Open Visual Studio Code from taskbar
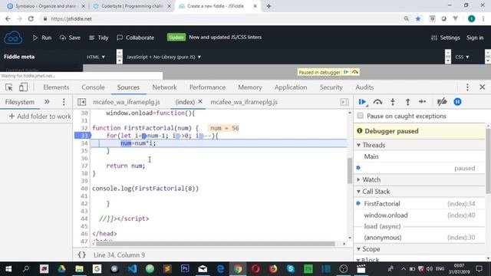Image resolution: width=491 pixels, height=276 pixels. (x=132, y=269)
